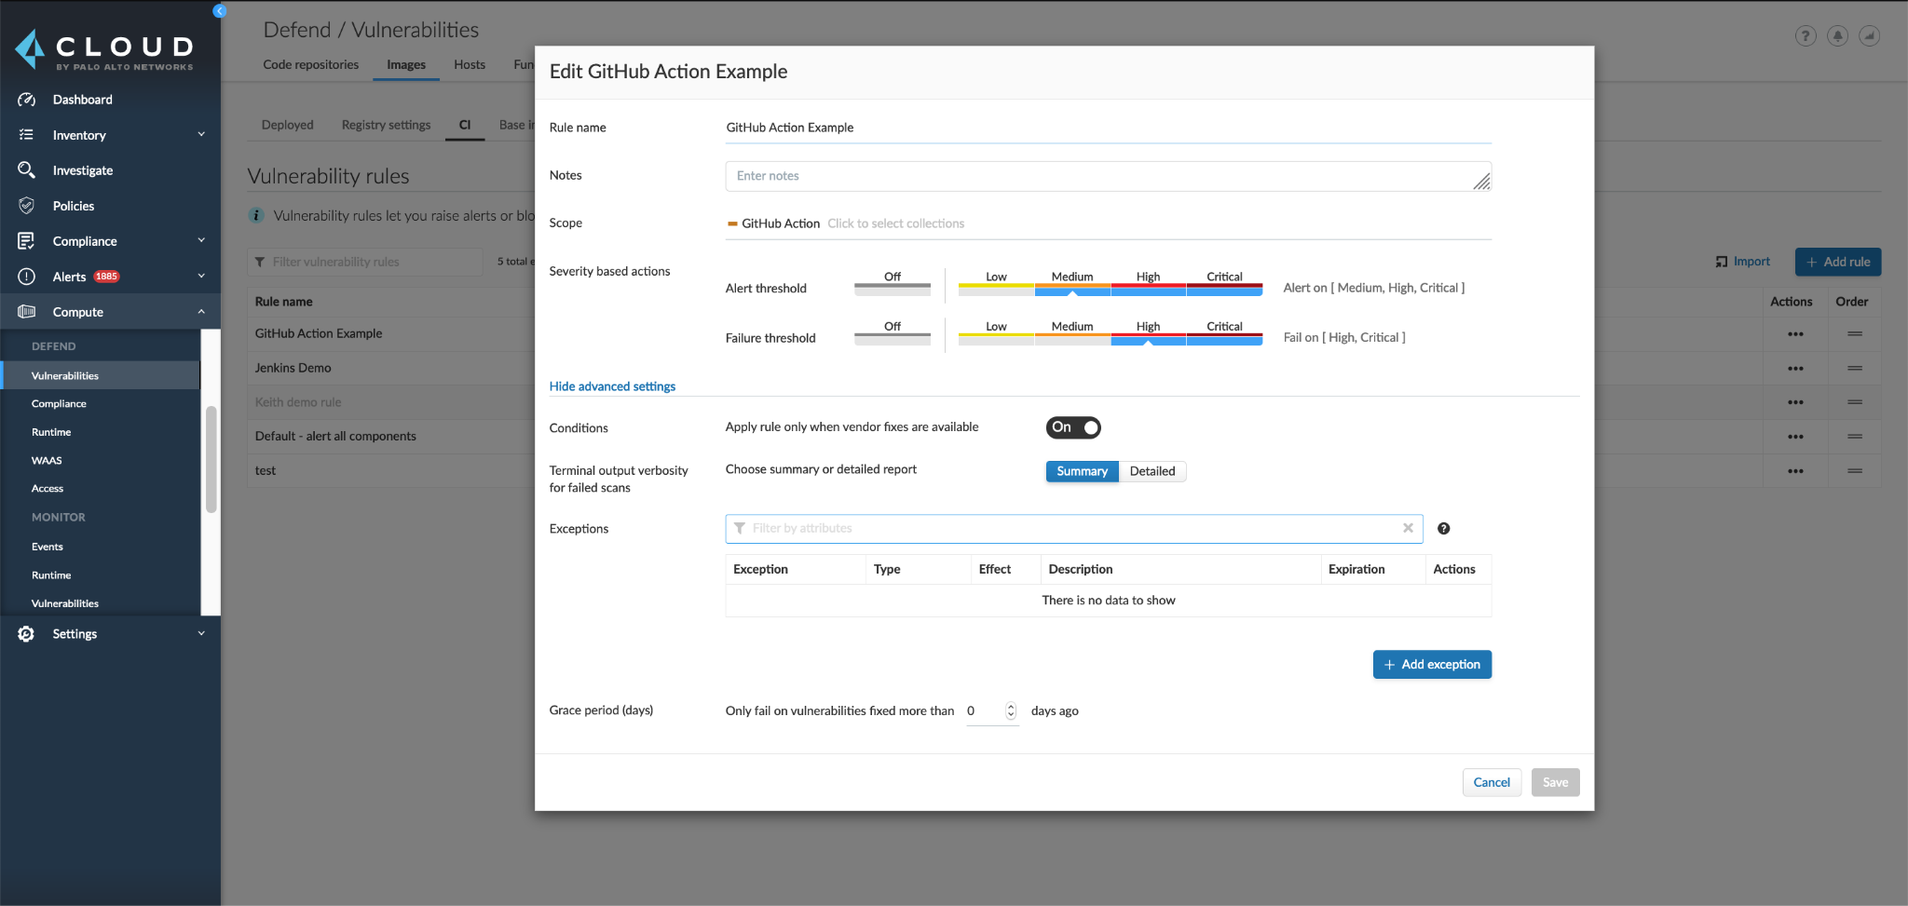Click the Add rule button
This screenshot has width=1908, height=906.
[x=1838, y=262]
